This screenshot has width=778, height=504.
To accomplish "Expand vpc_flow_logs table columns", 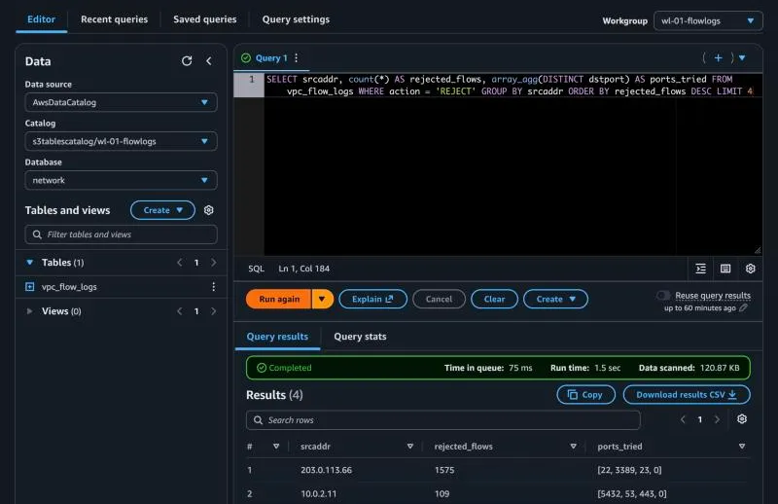I will coord(30,286).
